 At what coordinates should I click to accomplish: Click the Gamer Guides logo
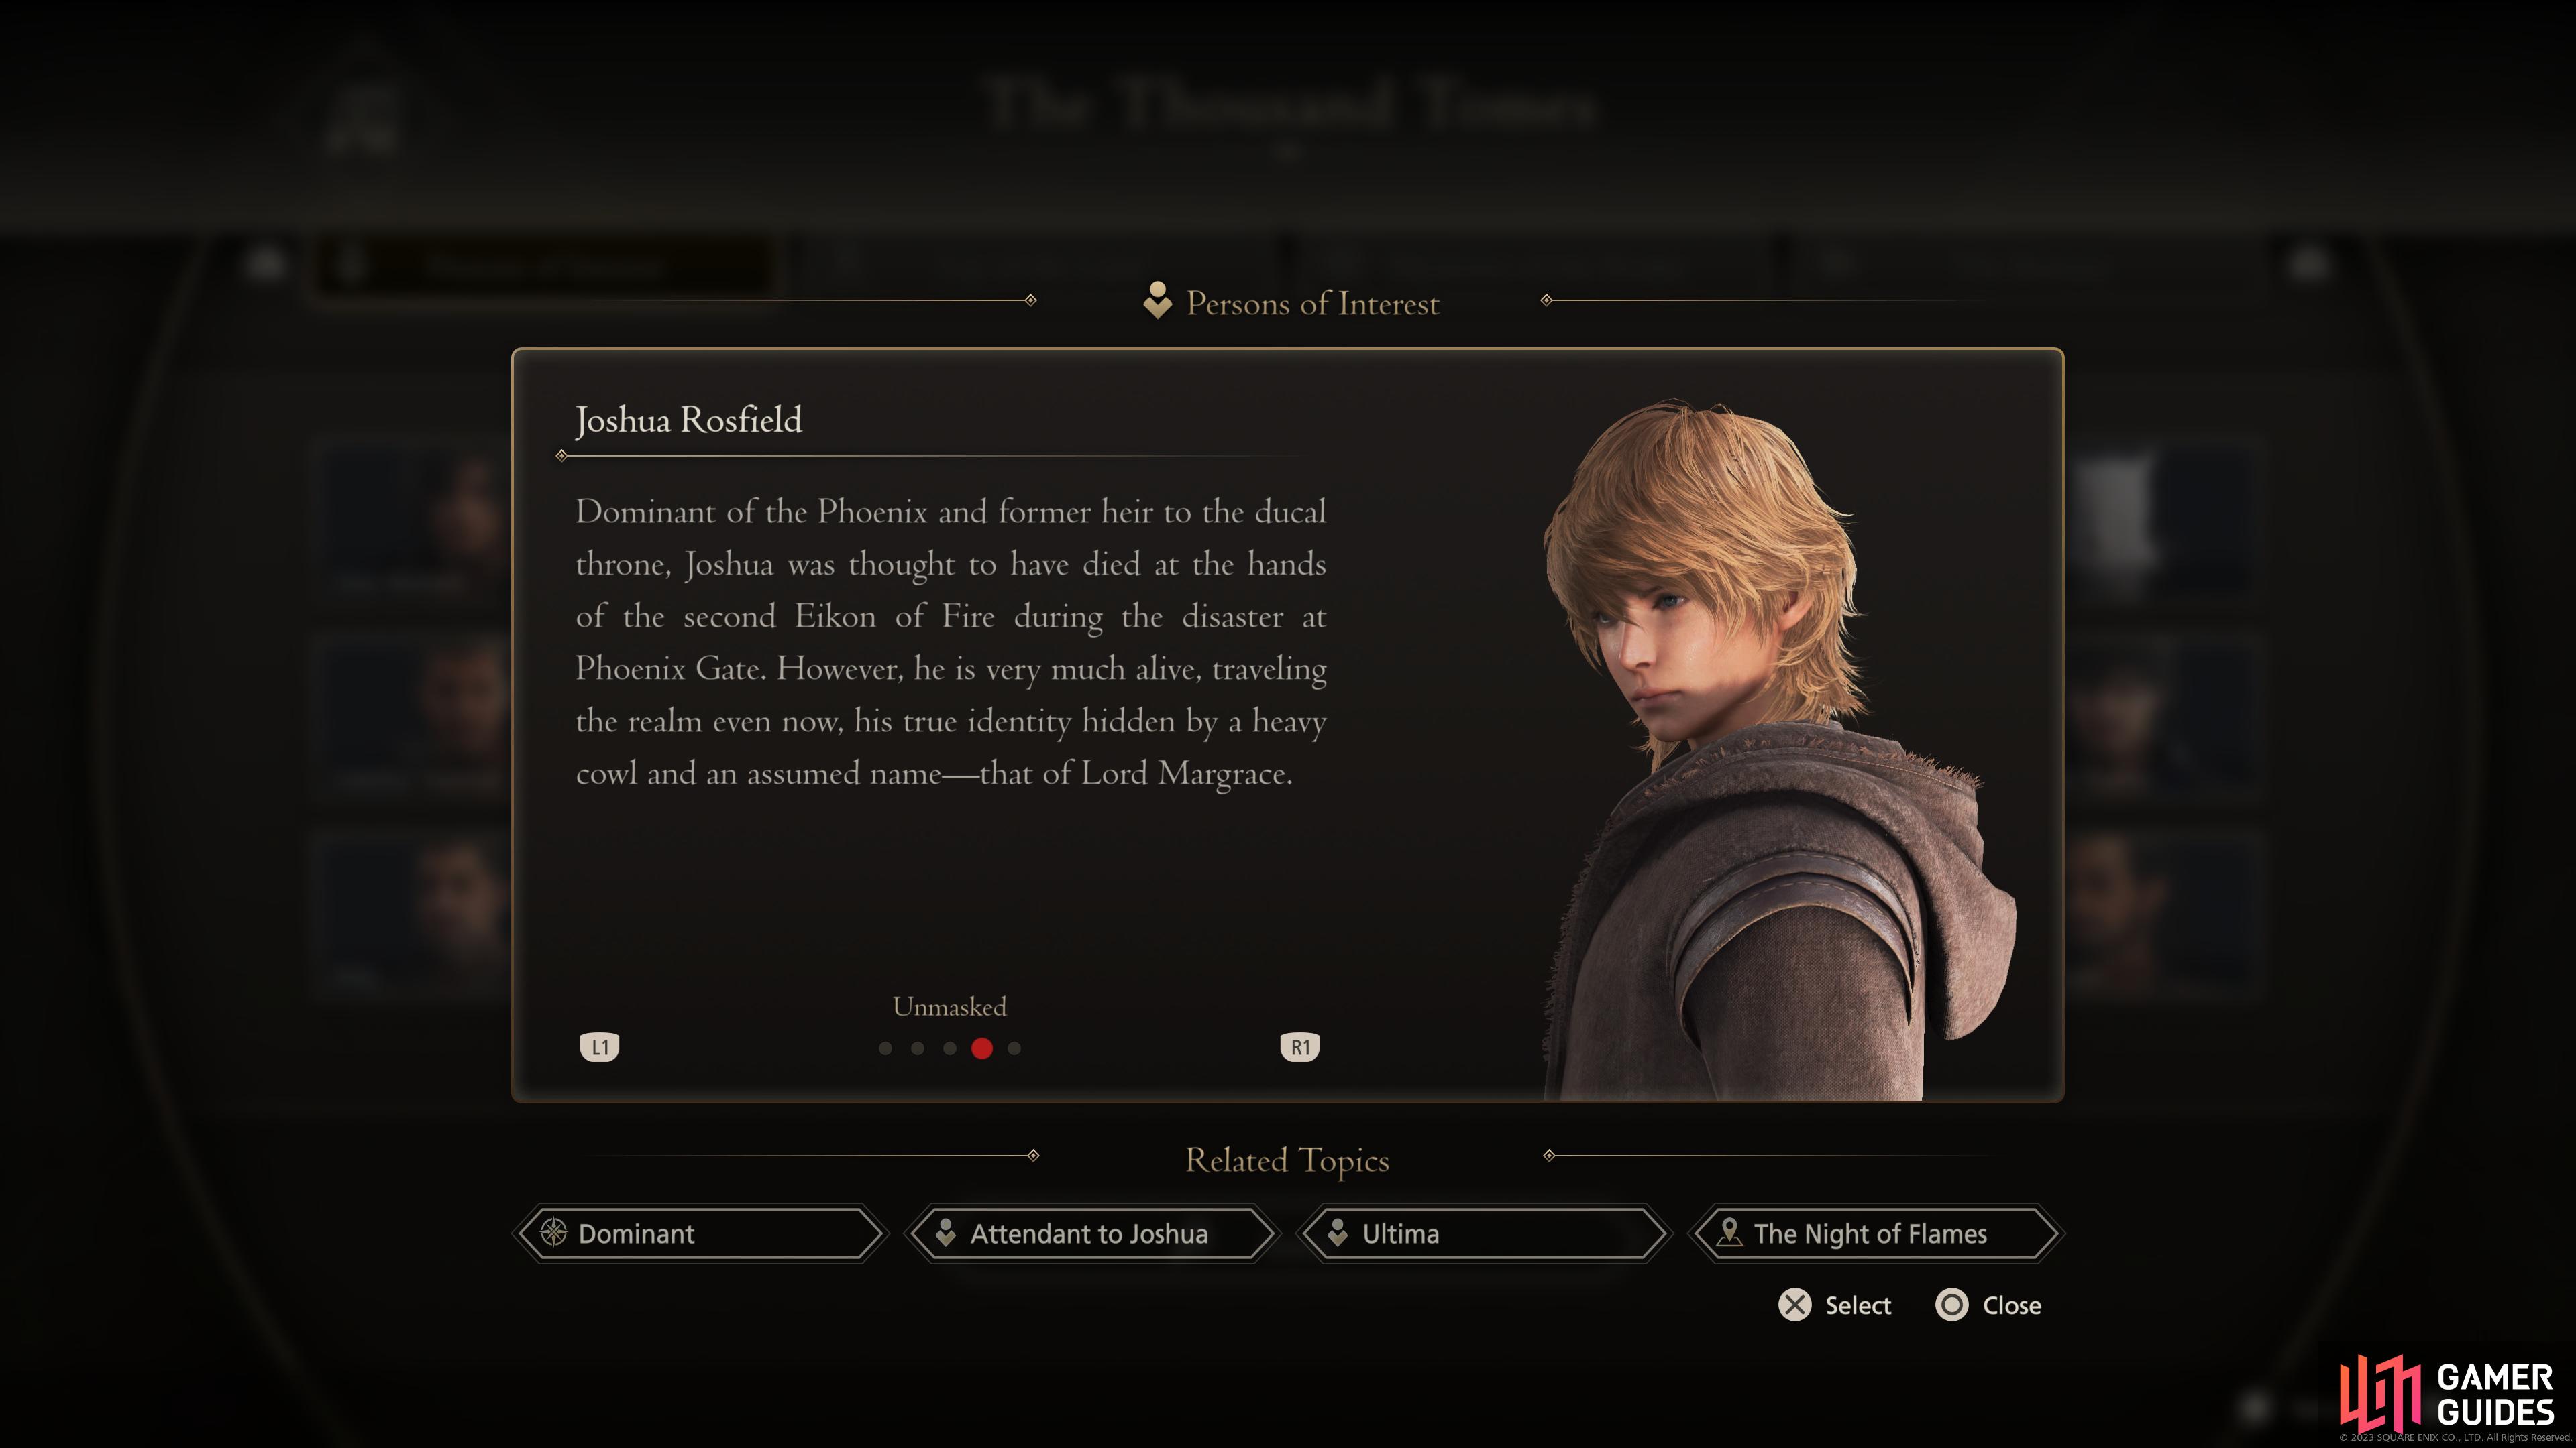[2447, 1395]
